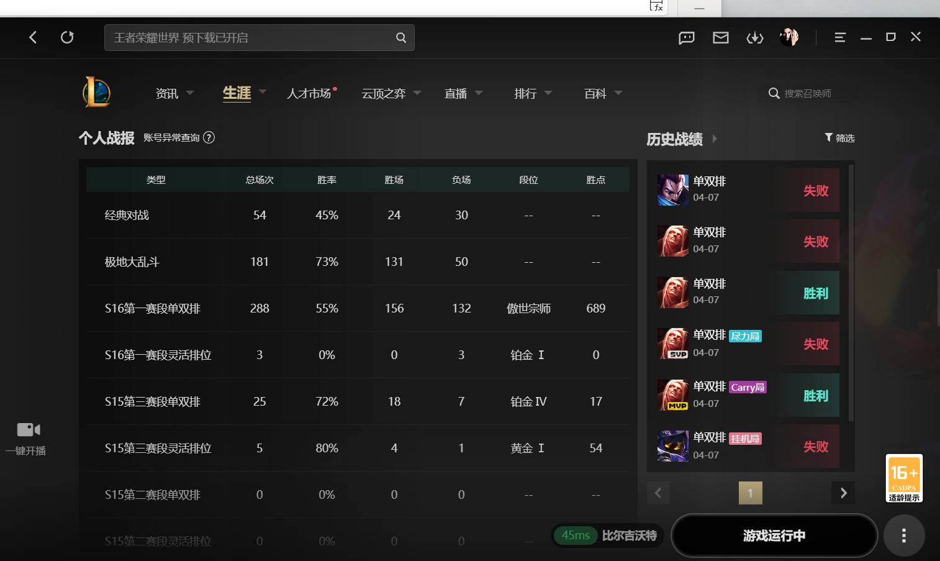Click the download manager icon
940x561 pixels.
click(x=754, y=37)
